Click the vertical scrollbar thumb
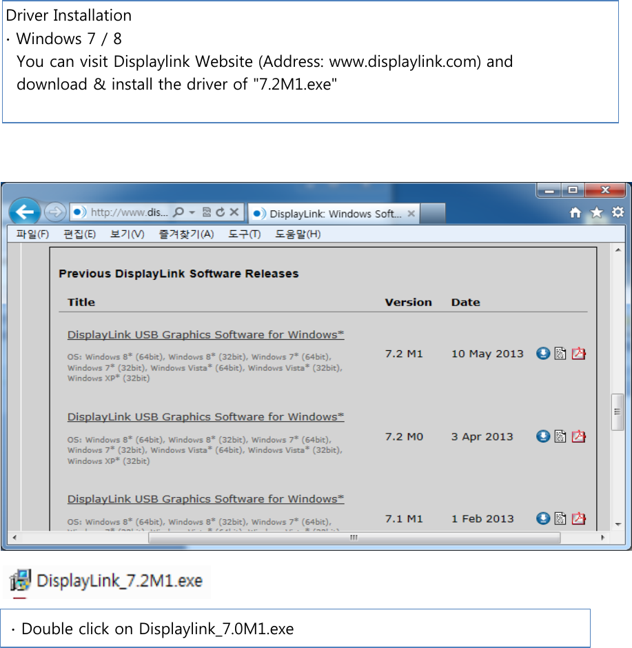Image resolution: width=632 pixels, height=648 pixels. coord(618,412)
